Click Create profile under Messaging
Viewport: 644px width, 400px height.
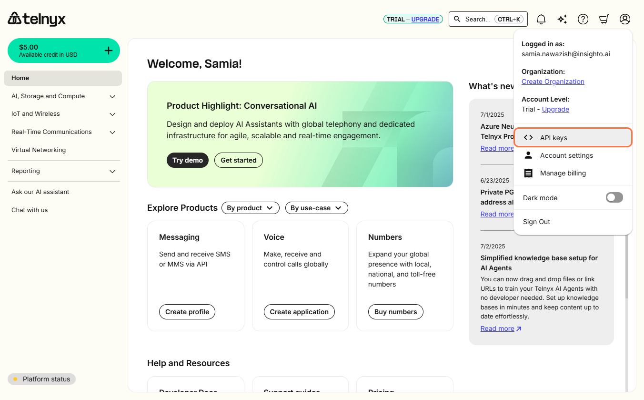(187, 312)
